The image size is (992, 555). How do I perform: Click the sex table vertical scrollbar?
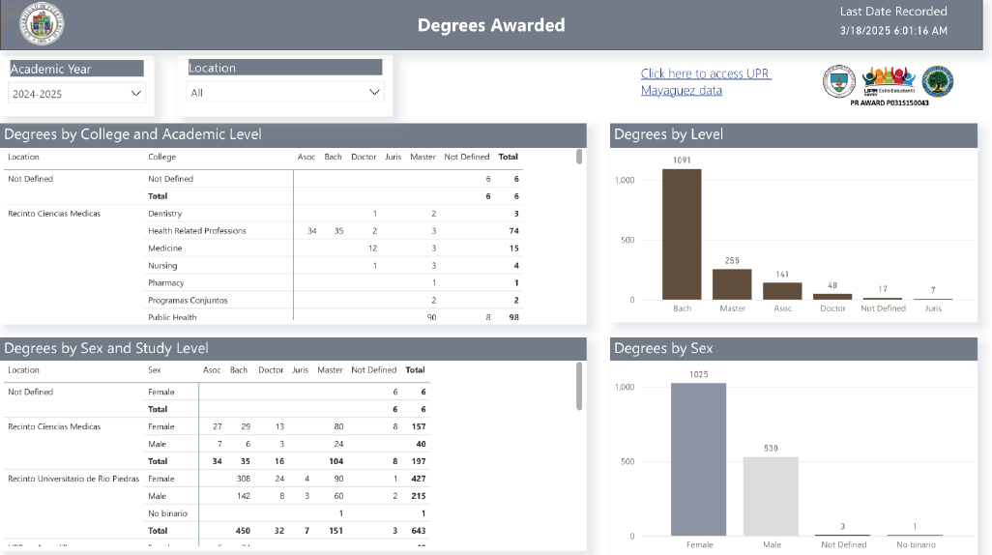(579, 386)
